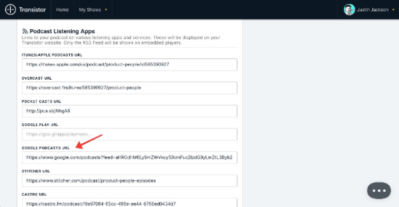
Task: Click the Google Podcasts URL field
Action: click(x=129, y=158)
